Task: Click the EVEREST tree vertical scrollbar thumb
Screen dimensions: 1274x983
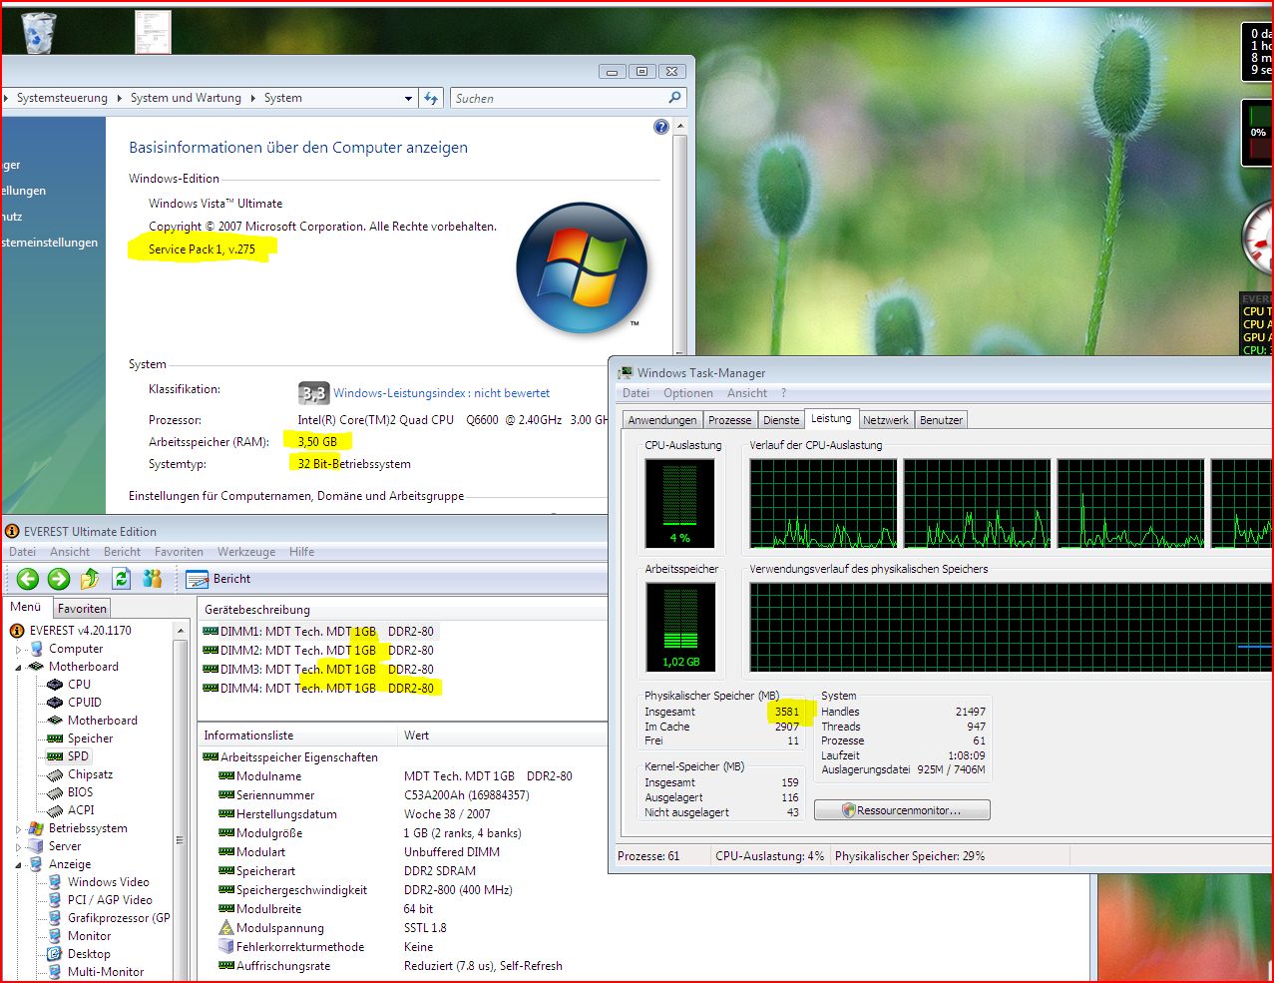Action: [x=181, y=840]
